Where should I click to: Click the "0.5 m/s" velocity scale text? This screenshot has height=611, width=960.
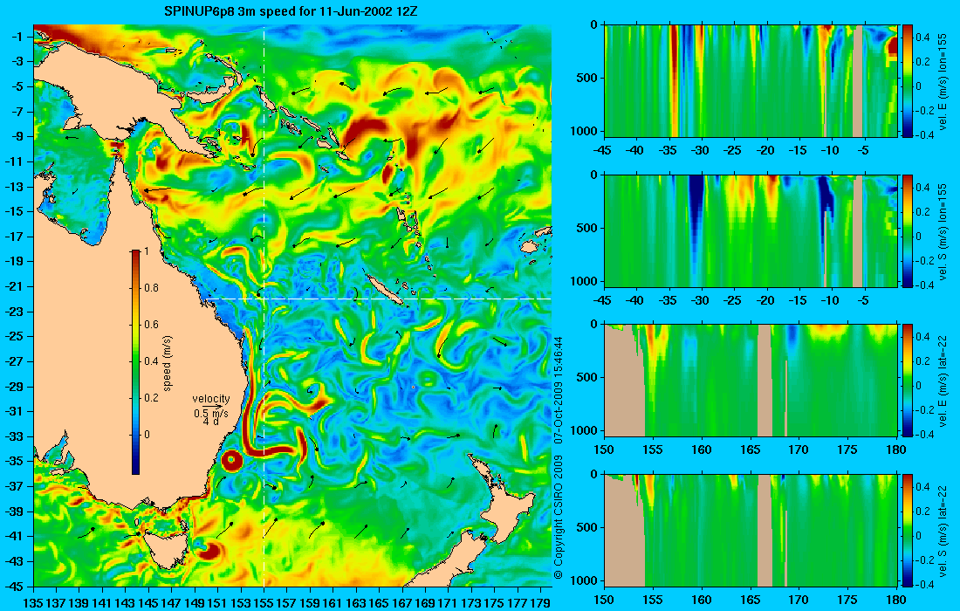(210, 413)
